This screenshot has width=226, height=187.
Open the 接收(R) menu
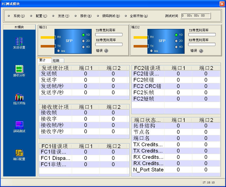tap(86, 16)
